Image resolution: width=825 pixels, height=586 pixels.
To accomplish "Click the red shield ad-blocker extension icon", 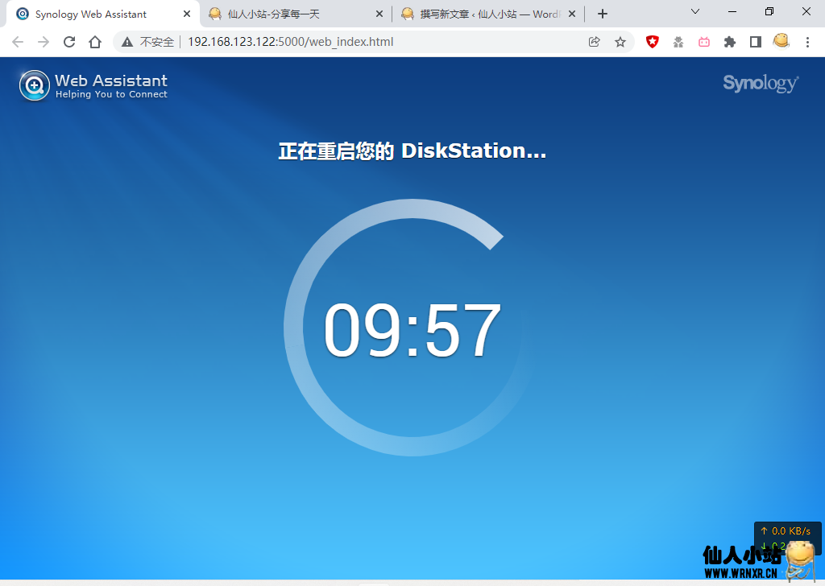I will (652, 42).
